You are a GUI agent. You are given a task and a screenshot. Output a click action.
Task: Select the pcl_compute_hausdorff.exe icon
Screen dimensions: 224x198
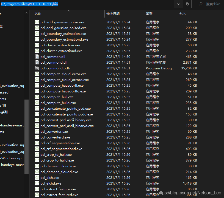(37, 86)
